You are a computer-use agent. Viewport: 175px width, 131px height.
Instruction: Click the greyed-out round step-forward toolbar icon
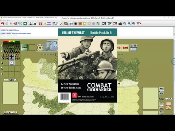[7, 24]
